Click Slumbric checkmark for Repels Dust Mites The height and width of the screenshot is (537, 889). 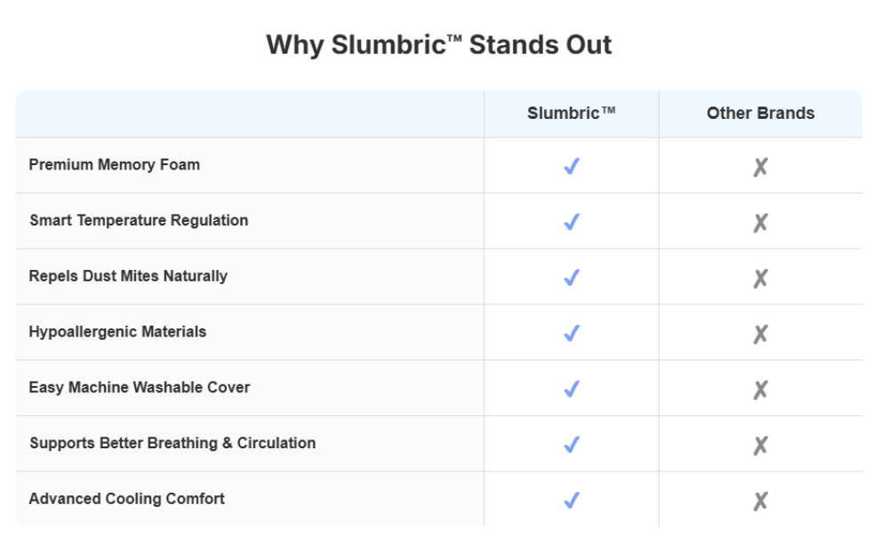(x=572, y=278)
